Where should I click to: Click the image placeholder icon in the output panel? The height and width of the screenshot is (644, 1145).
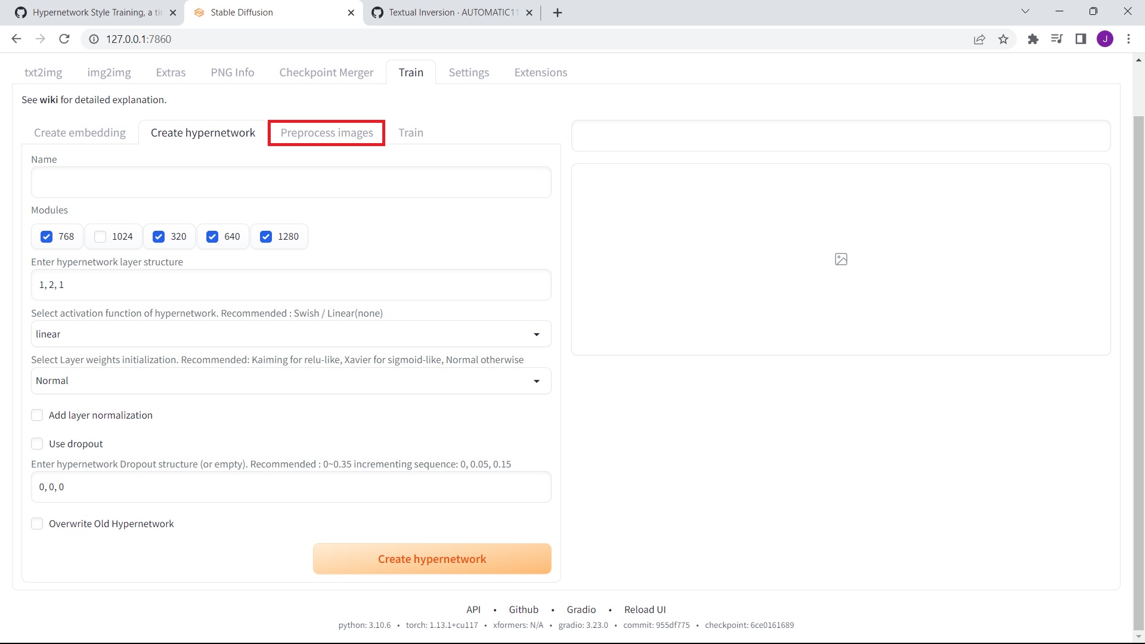(x=841, y=259)
